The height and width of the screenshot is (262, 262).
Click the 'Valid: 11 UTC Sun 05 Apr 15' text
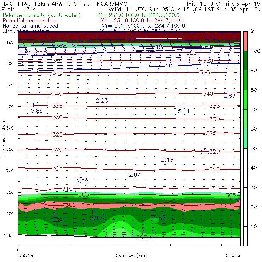coord(149,9)
